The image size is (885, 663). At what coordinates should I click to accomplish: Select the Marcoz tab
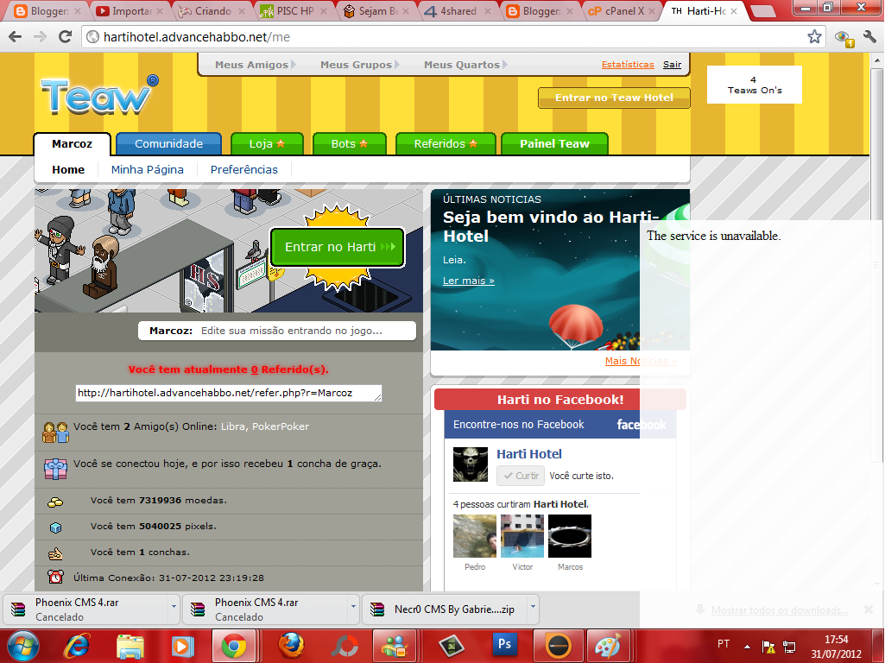click(x=73, y=144)
